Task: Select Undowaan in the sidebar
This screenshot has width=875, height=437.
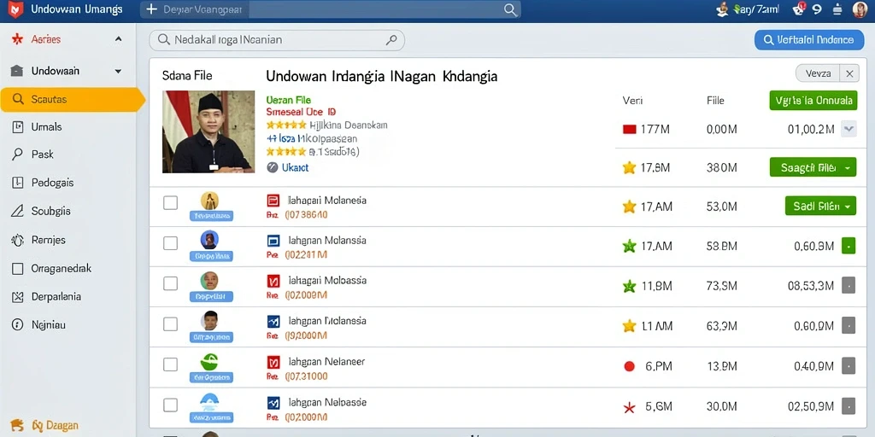Action: coord(56,72)
